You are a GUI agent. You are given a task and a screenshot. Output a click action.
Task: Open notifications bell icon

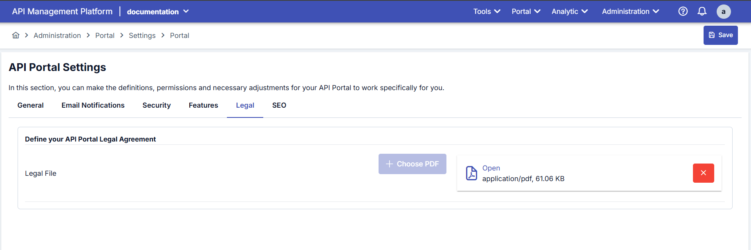702,11
